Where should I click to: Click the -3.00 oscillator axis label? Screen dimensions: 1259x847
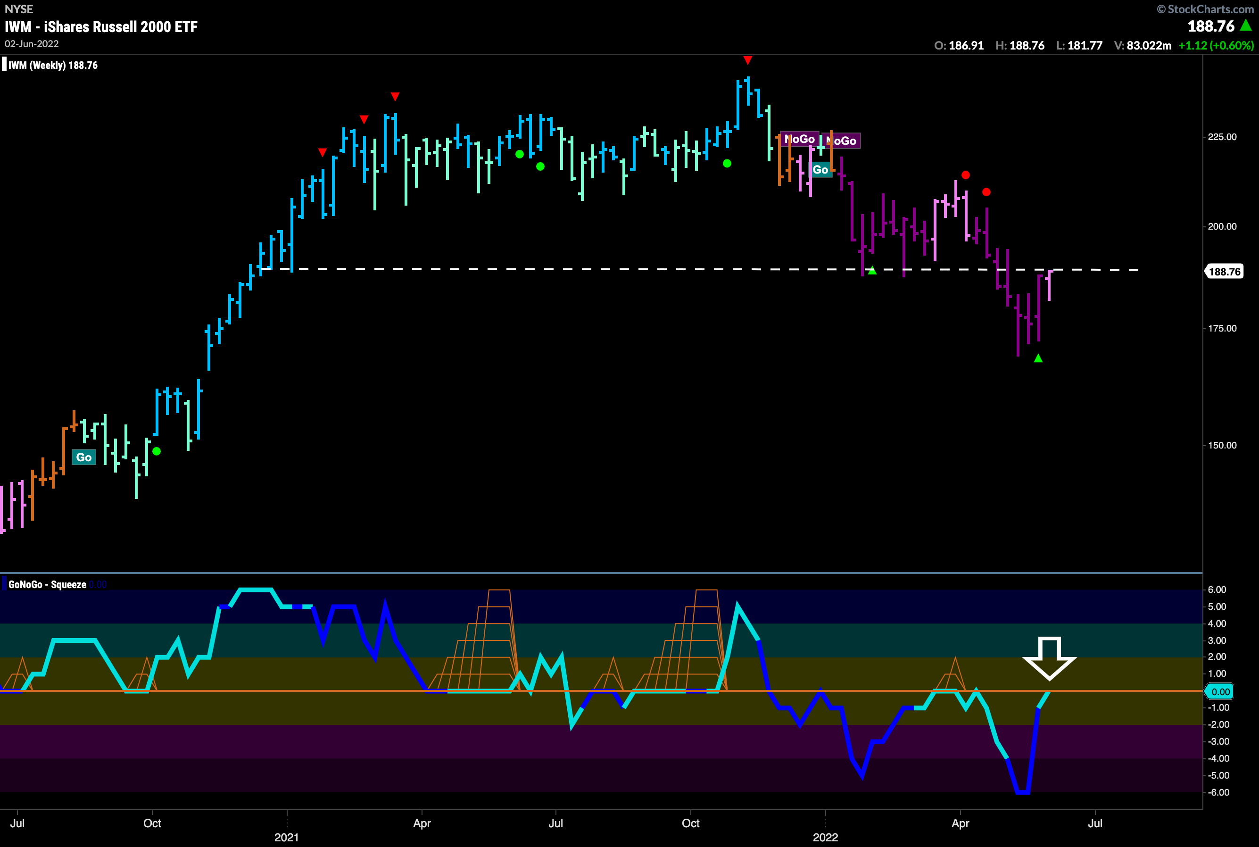1218,742
